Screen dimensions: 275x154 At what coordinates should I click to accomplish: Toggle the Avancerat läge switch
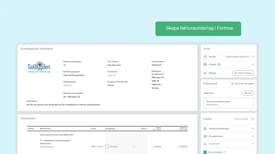(251, 119)
